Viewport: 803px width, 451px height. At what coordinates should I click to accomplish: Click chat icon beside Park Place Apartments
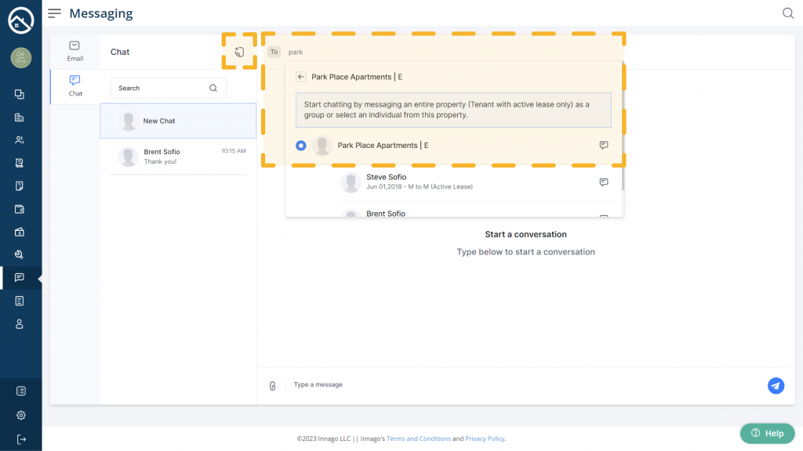pyautogui.click(x=603, y=146)
